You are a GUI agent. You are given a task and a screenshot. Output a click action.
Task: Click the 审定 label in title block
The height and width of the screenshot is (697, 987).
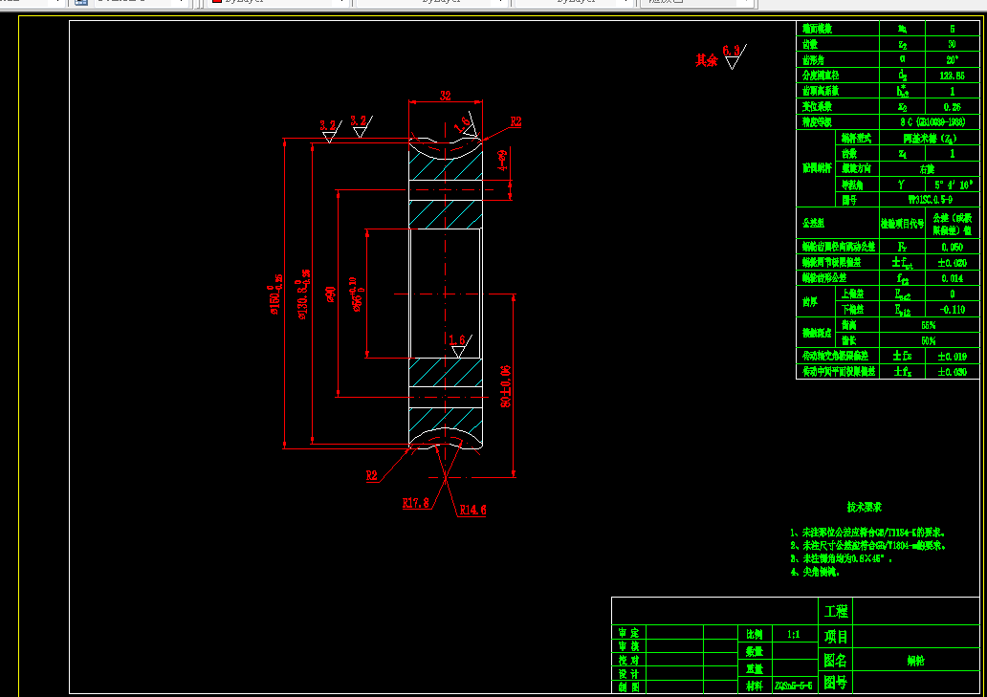click(x=628, y=633)
